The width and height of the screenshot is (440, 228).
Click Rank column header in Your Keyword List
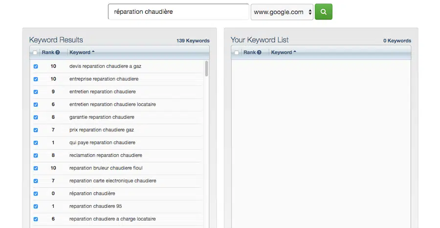[249, 52]
